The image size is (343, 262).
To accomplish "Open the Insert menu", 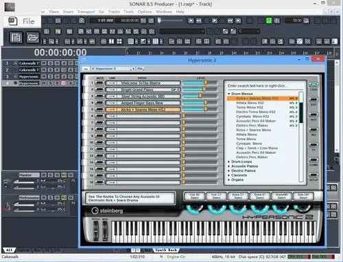I will [68, 12].
